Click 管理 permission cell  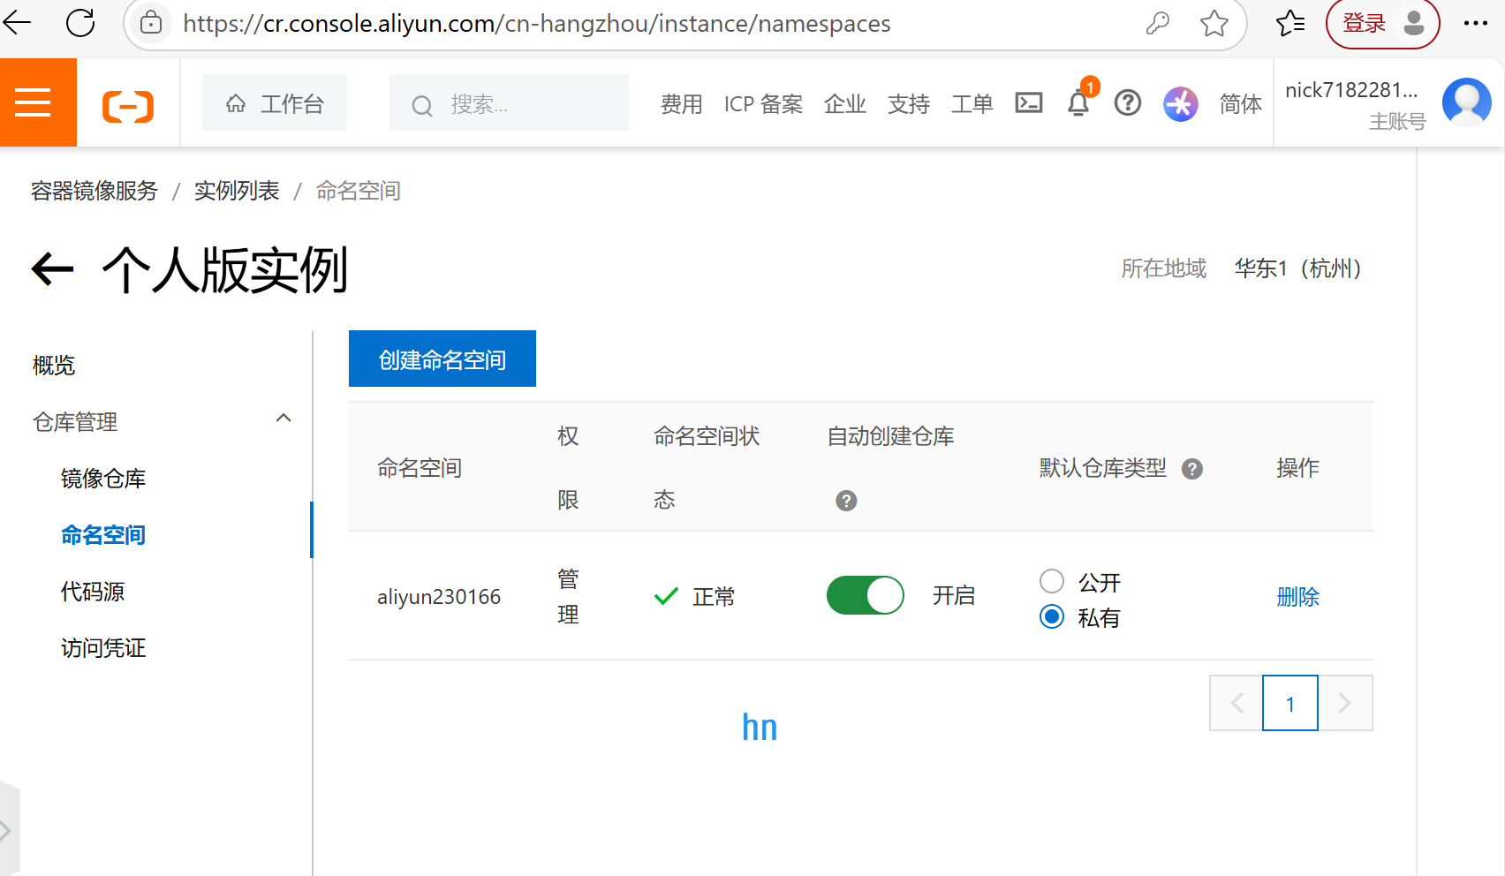click(568, 597)
